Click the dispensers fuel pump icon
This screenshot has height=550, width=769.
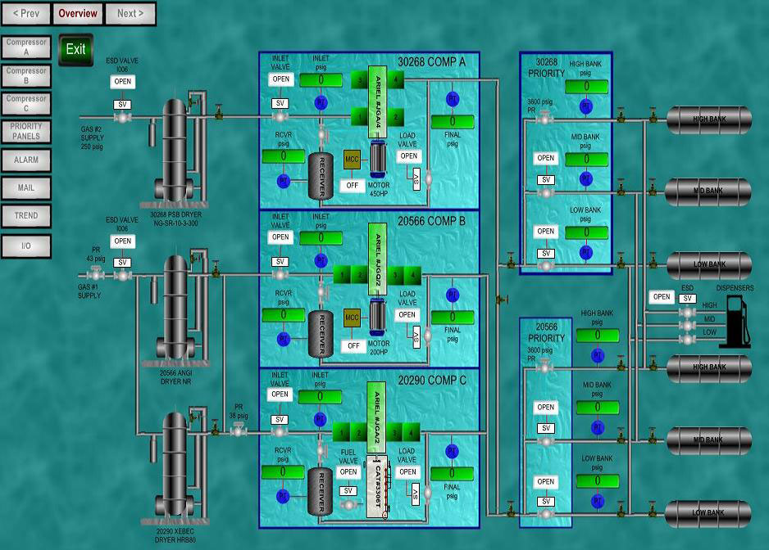[735, 322]
